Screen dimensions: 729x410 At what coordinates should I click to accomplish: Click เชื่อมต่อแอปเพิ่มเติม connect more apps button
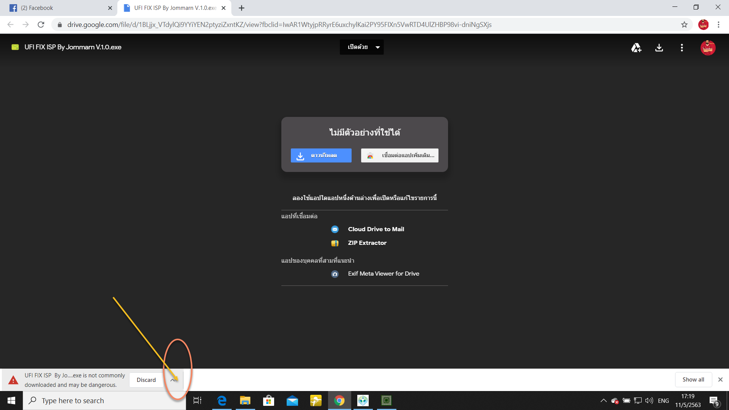400,155
